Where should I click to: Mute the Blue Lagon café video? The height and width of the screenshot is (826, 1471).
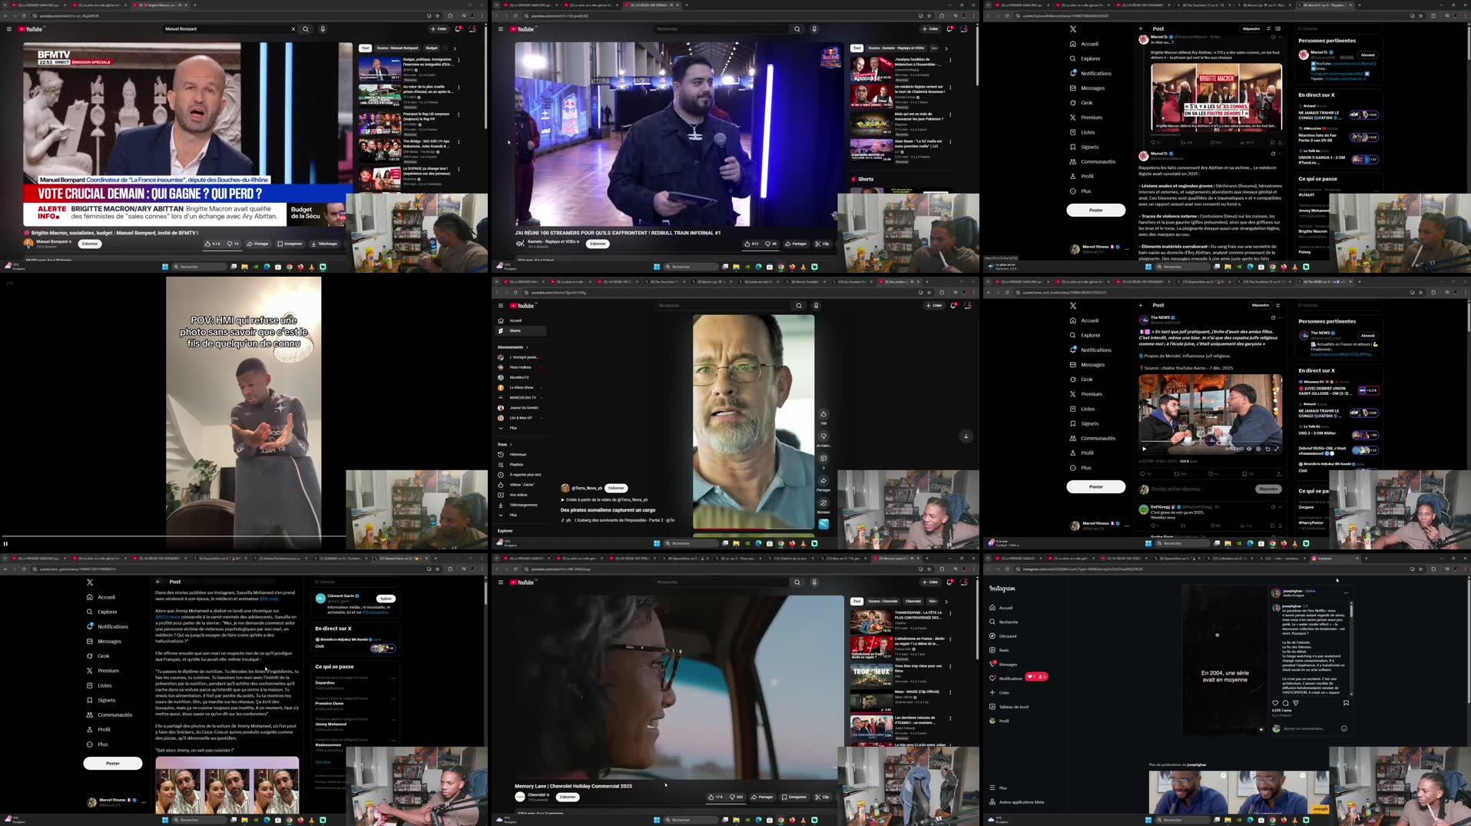1249,449
